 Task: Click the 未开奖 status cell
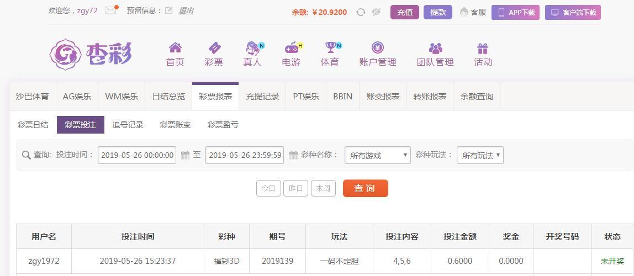(612, 261)
